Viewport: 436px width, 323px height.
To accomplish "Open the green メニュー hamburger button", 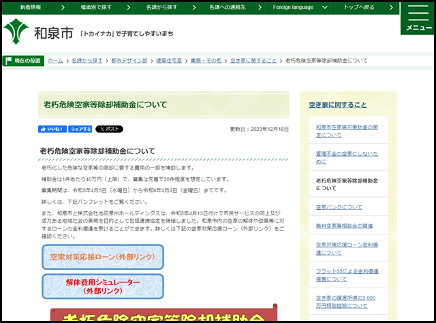I will 418,18.
